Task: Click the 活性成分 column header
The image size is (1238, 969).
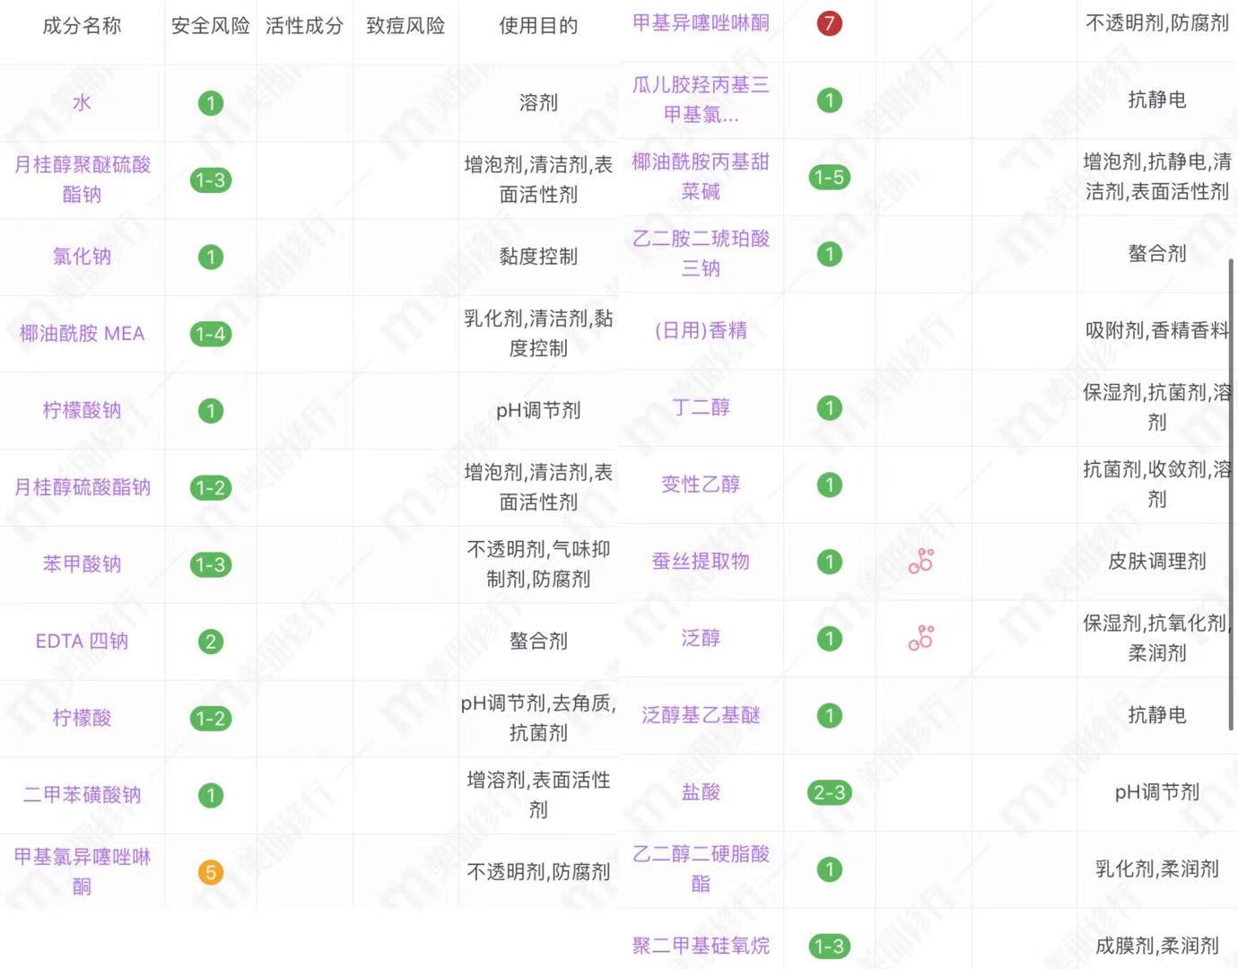Action: click(304, 27)
